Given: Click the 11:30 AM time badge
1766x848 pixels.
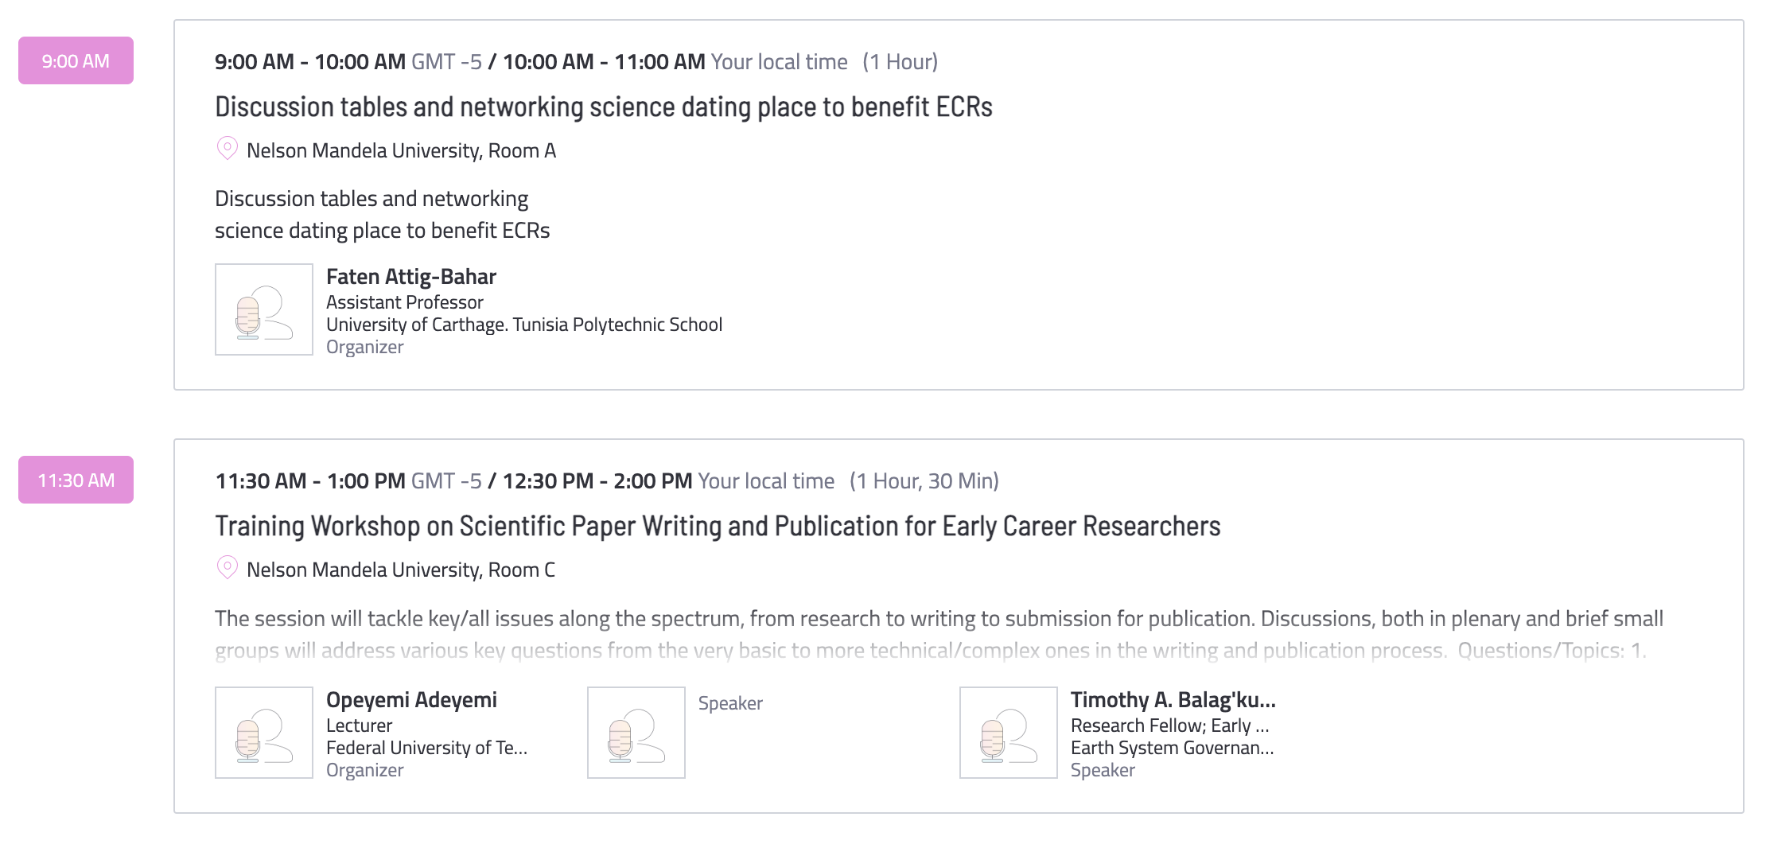Looking at the screenshot, I should click(76, 480).
